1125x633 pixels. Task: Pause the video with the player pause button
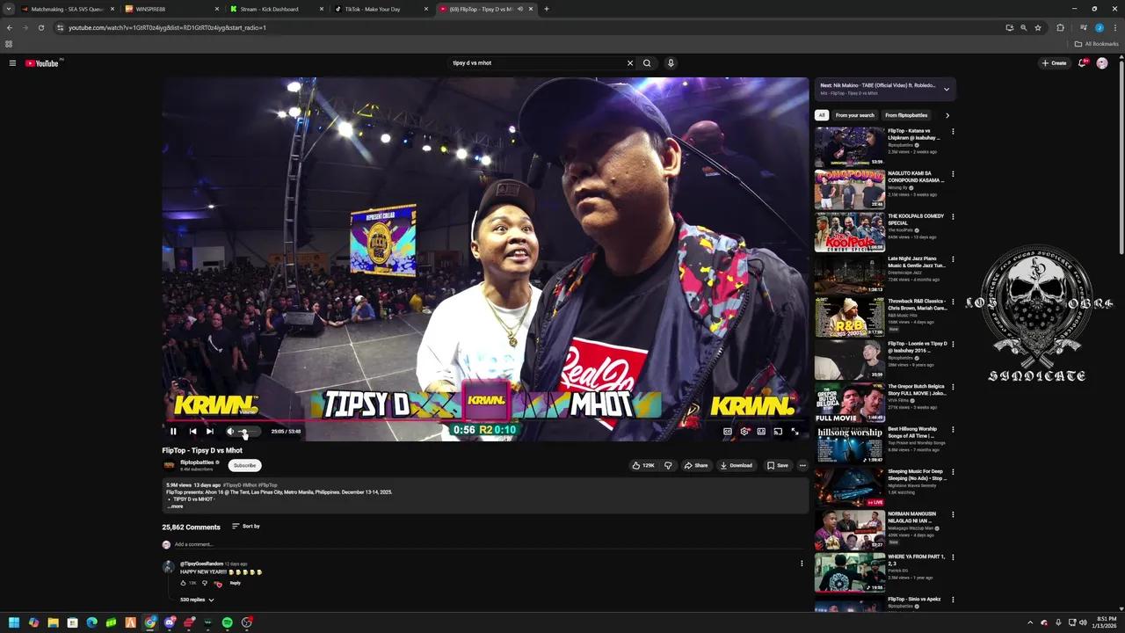(173, 432)
